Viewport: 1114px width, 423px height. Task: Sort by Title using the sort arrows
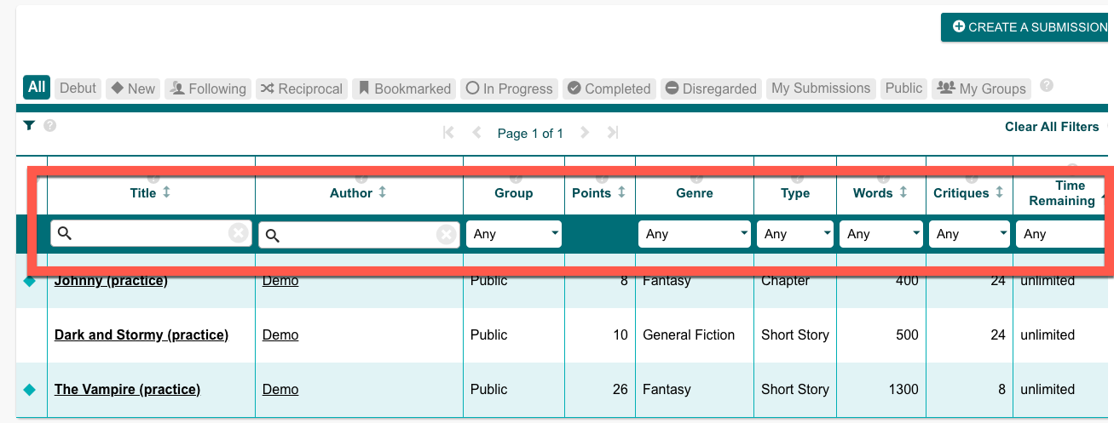tap(166, 192)
